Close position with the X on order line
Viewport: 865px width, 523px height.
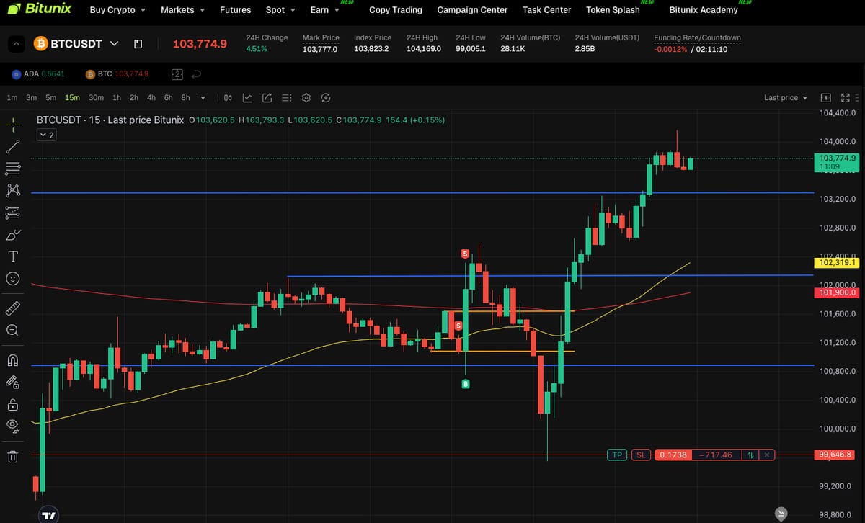pyautogui.click(x=768, y=455)
